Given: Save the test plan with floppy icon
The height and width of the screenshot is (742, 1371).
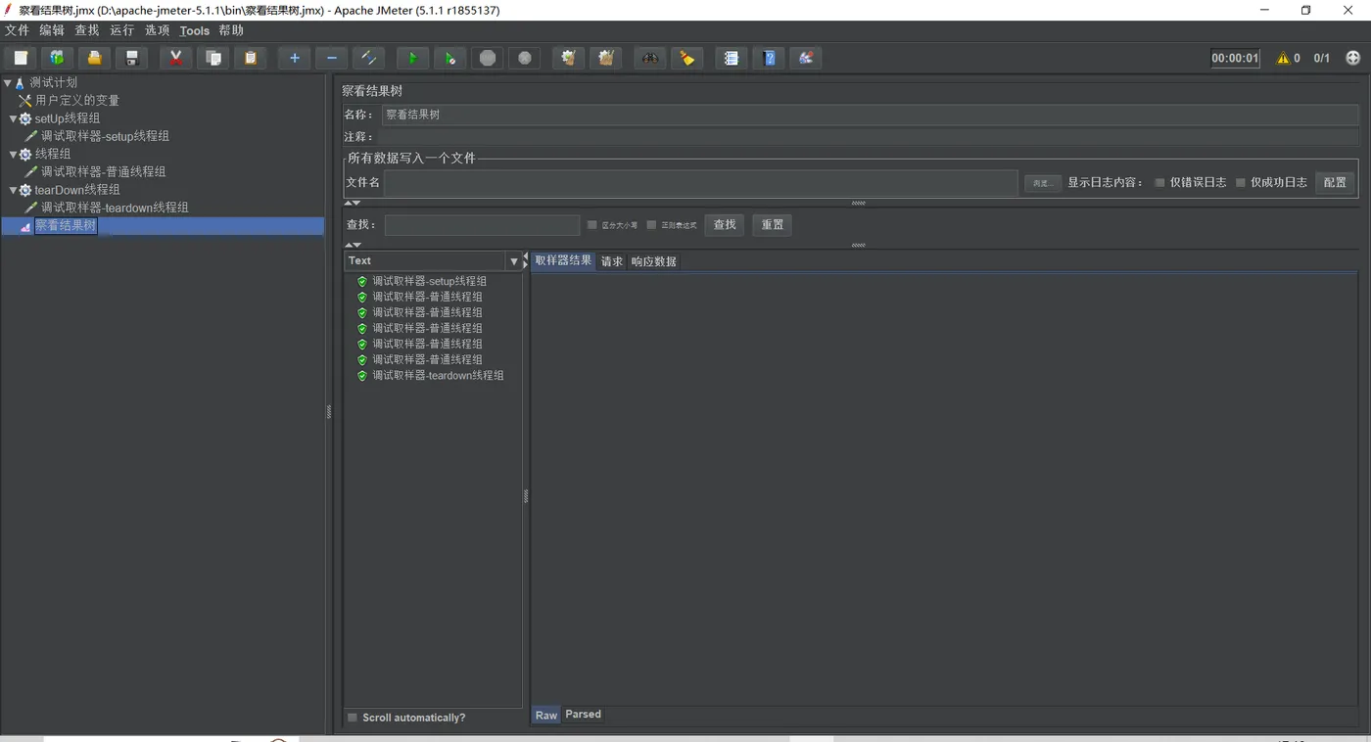Looking at the screenshot, I should click(x=131, y=58).
